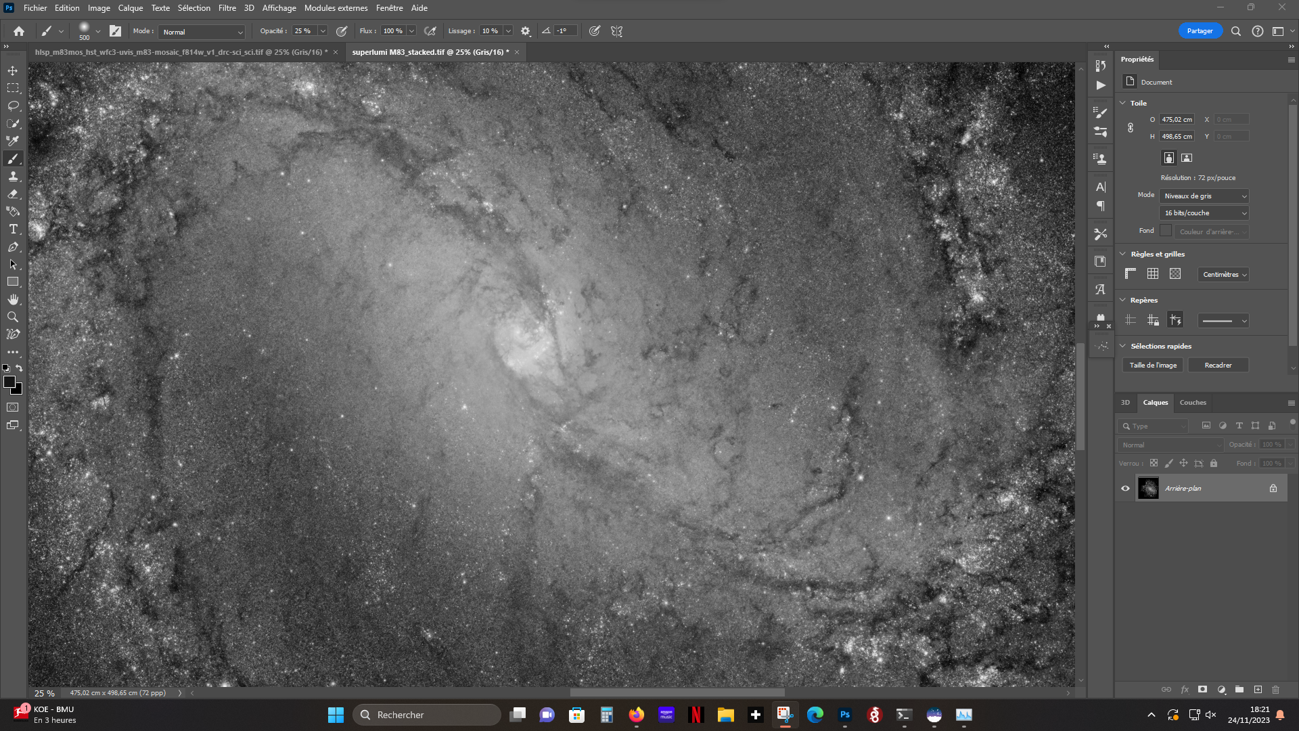This screenshot has width=1299, height=731.
Task: Add layer mask icon at panel bottom
Action: point(1202,690)
